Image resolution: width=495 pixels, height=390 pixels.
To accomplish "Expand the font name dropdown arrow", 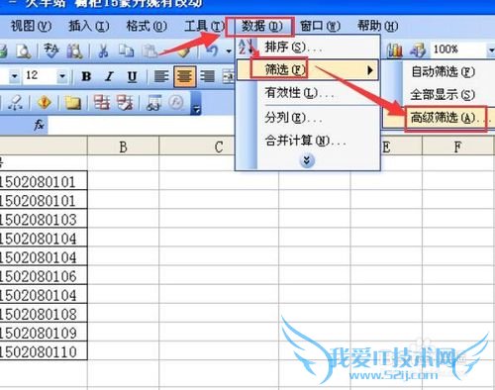I will pos(14,76).
